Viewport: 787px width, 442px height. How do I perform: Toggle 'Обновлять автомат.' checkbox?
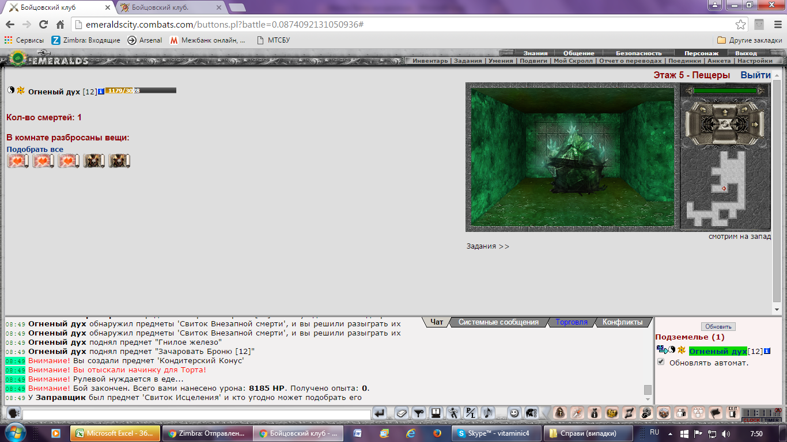661,362
